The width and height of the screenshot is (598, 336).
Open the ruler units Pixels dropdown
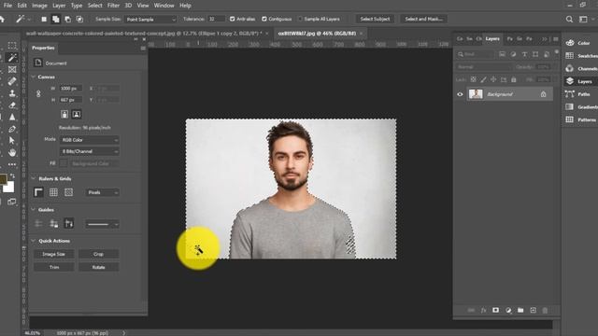click(102, 192)
